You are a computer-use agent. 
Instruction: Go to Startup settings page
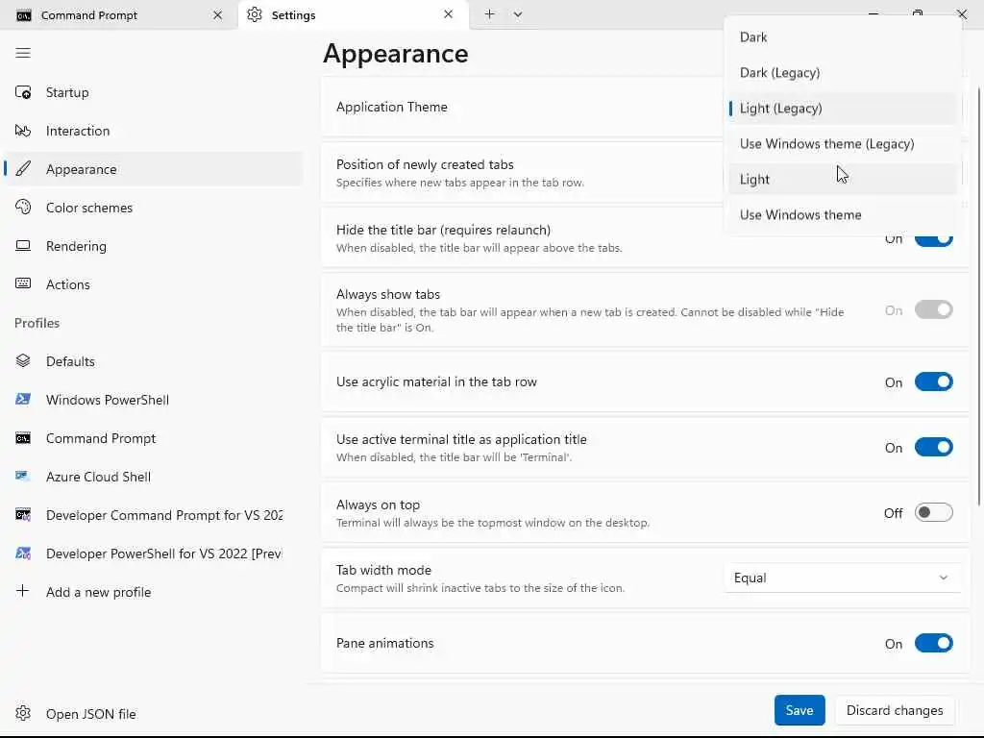coord(153,92)
